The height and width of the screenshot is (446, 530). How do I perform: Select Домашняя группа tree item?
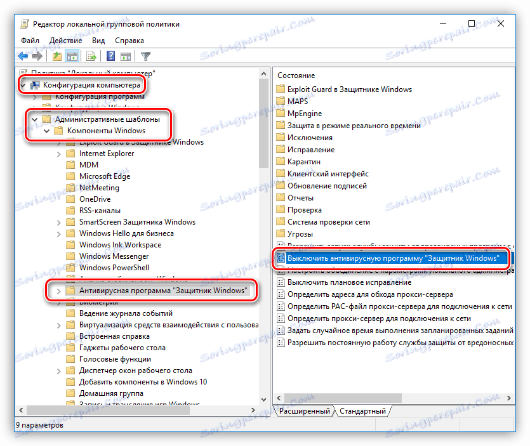tap(111, 393)
